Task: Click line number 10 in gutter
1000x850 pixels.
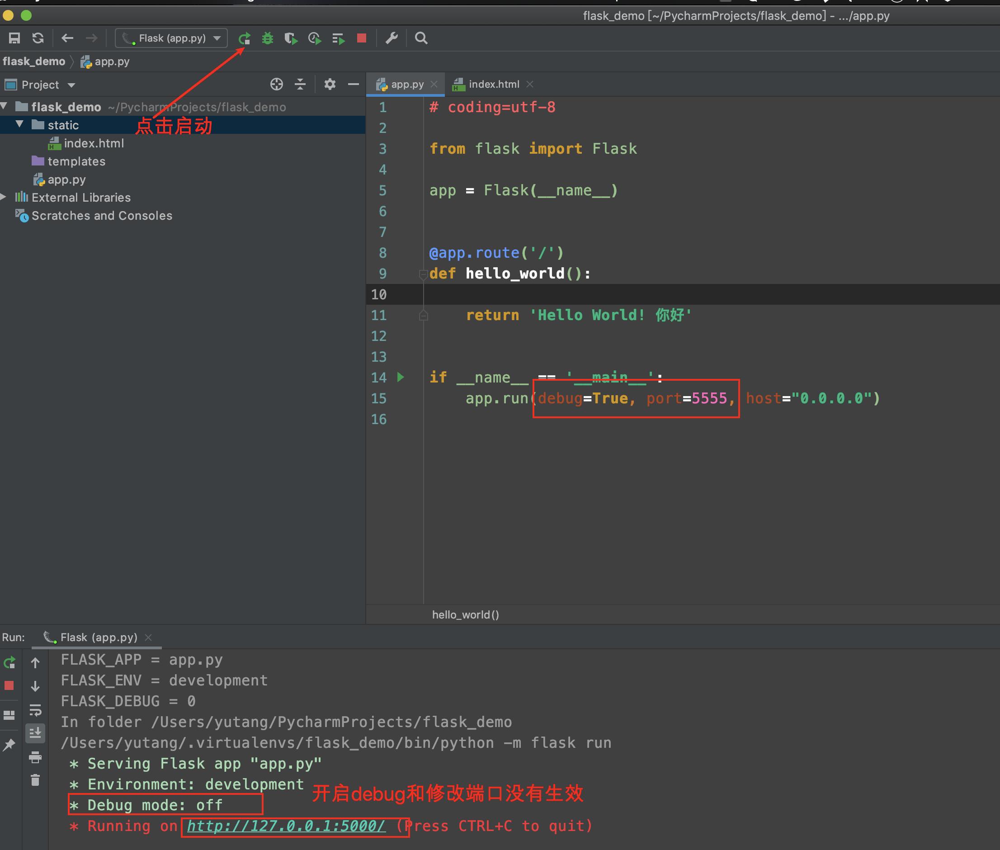Action: (378, 295)
